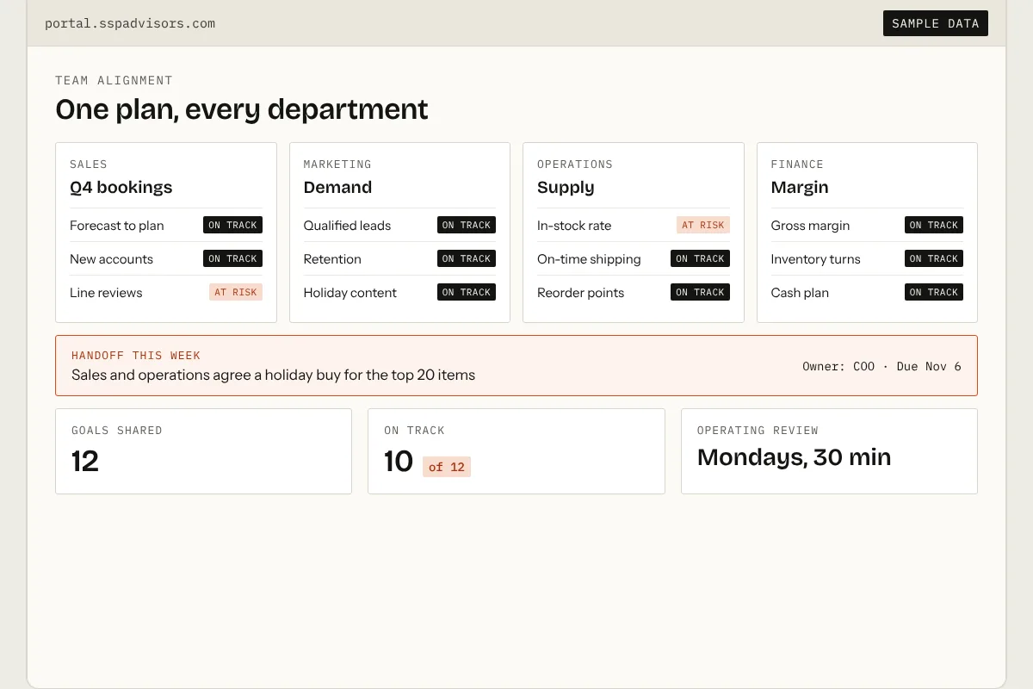Click the ON TRACK label in the summary card

point(414,430)
